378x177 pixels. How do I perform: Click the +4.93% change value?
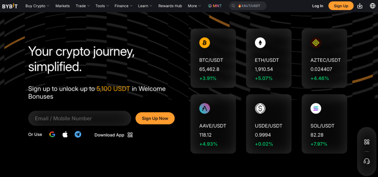[208, 144]
